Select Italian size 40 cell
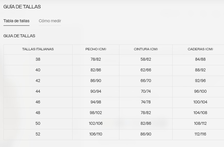The image size is (224, 147). 38,70
